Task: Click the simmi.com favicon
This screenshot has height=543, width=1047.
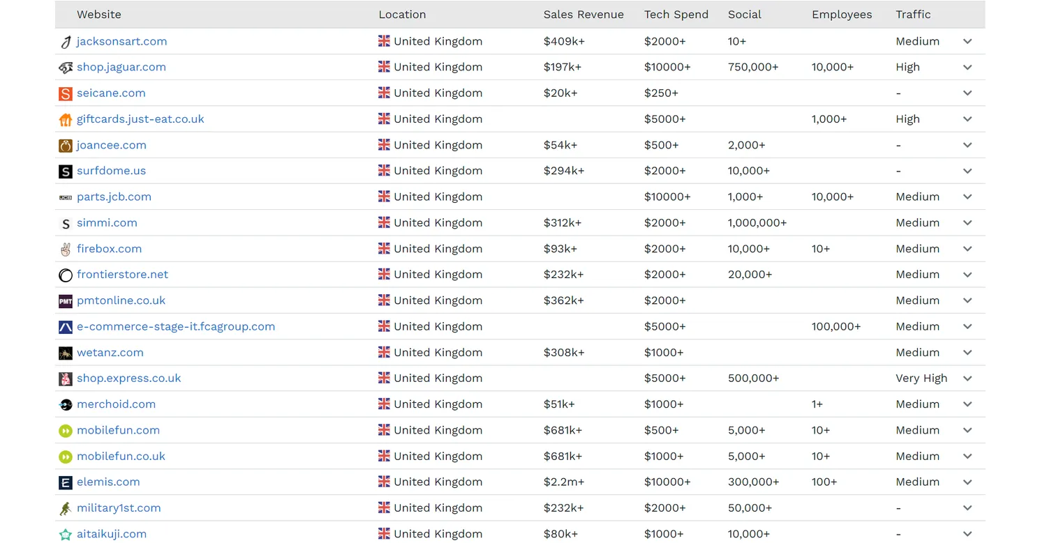Action: pos(66,224)
